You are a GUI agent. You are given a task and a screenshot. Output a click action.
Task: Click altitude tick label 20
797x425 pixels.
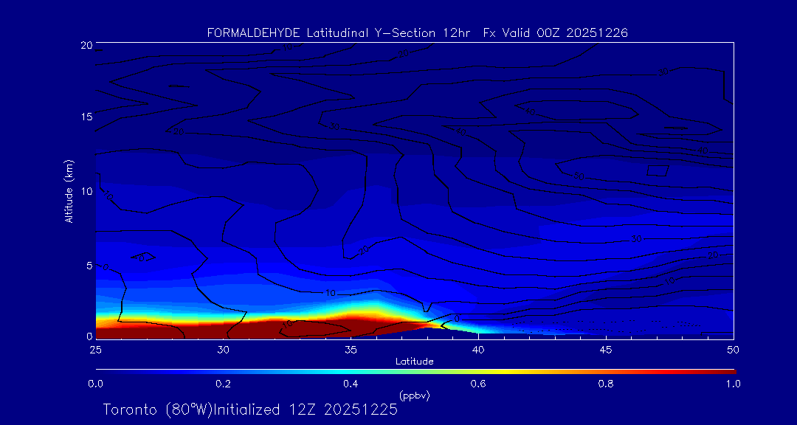[x=86, y=45]
